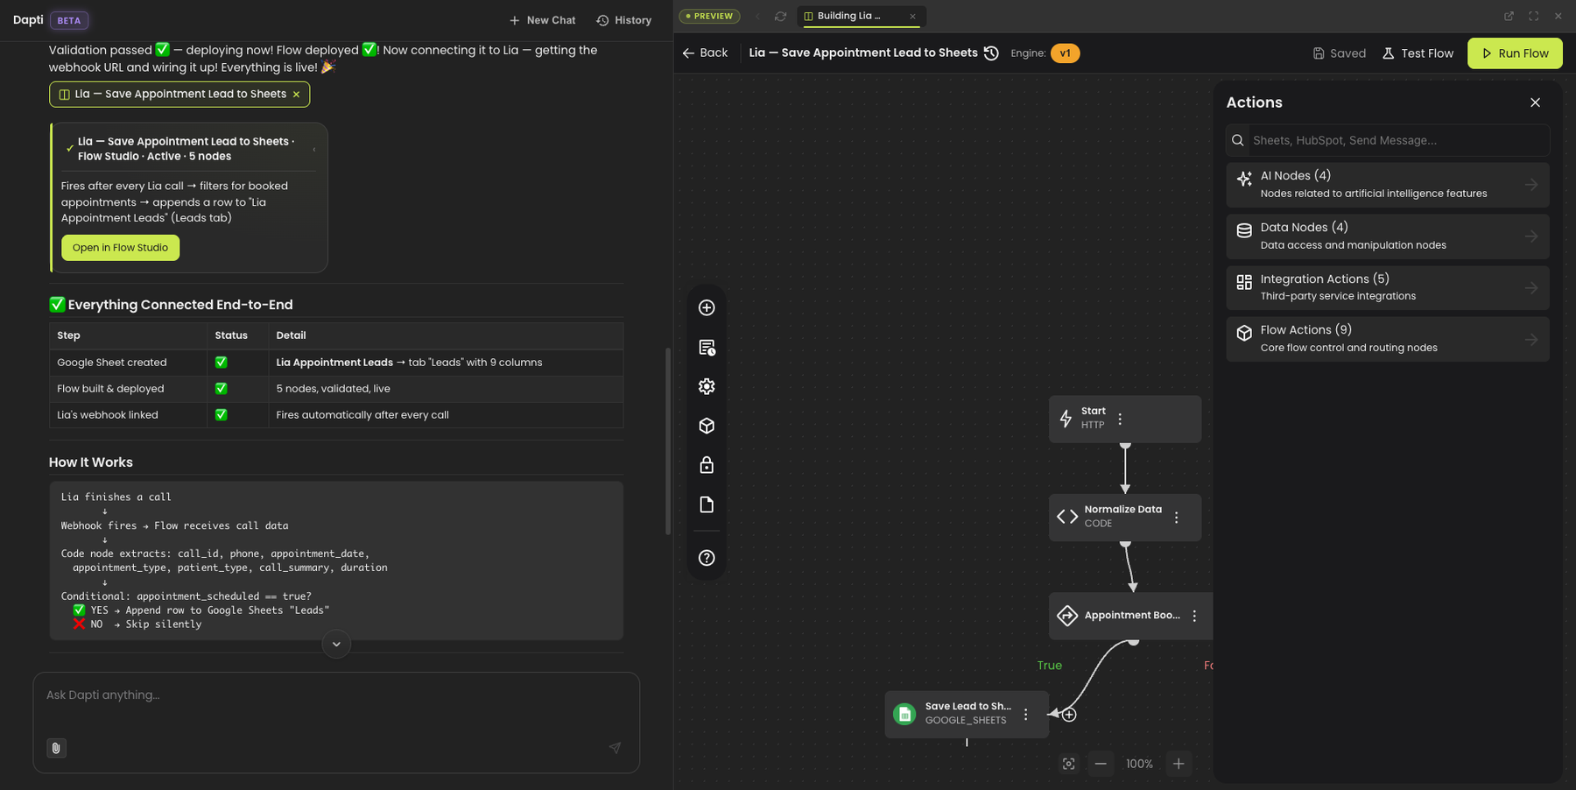Click the PREVIEW status badge
Screen dimensions: 1576x790
click(710, 16)
